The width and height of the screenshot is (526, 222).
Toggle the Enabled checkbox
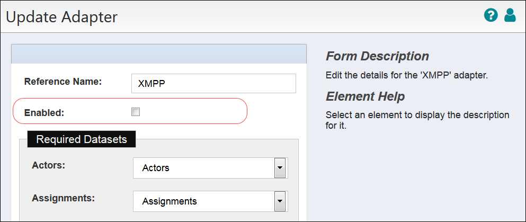pos(136,112)
